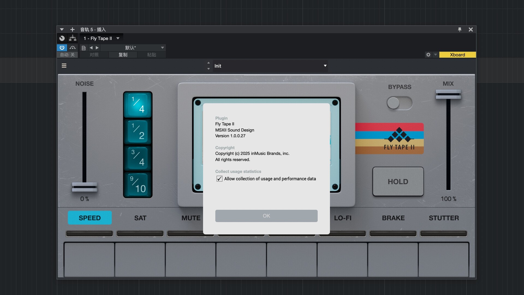The height and width of the screenshot is (295, 524).
Task: Click the pin window icon
Action: (x=460, y=29)
